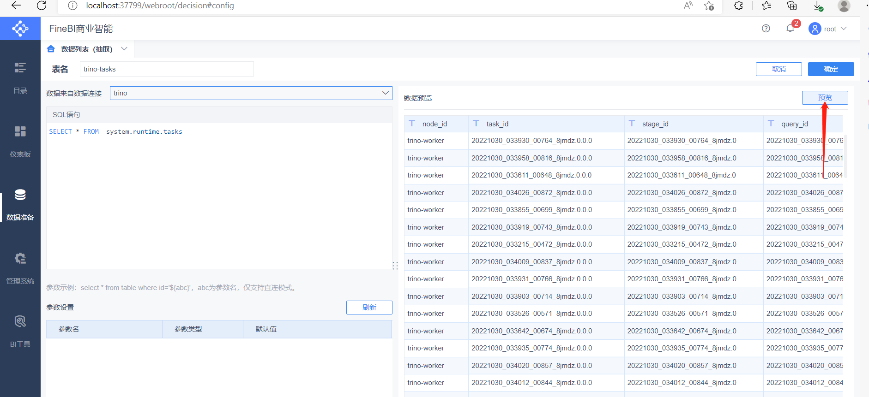Image resolution: width=869 pixels, height=397 pixels.
Task: Click the preview table vertical scrollbar
Action: coord(845,157)
